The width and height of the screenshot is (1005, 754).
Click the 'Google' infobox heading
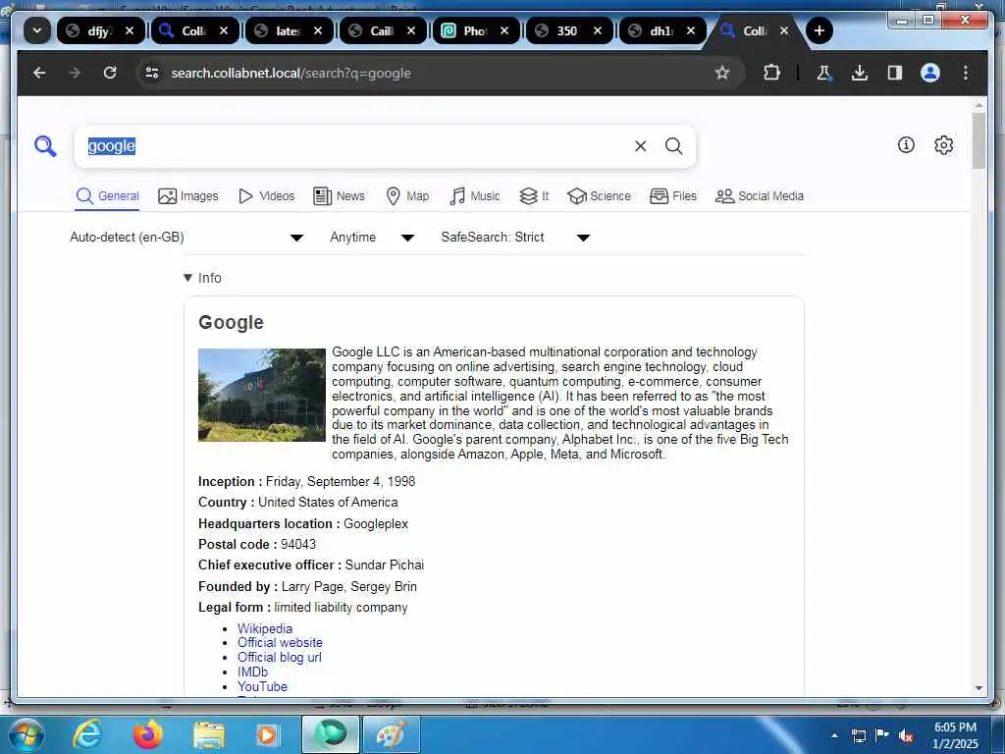[x=231, y=322]
